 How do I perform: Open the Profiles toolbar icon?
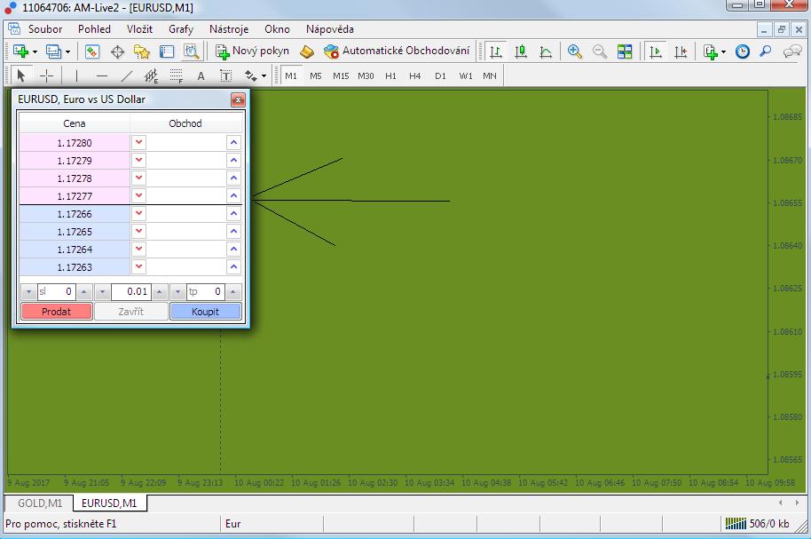[53, 52]
